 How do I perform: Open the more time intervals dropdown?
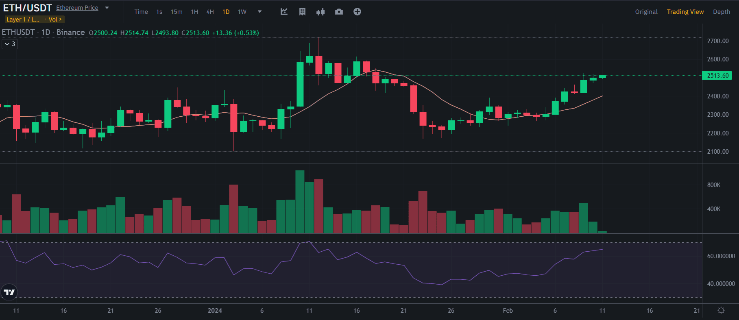coord(259,12)
